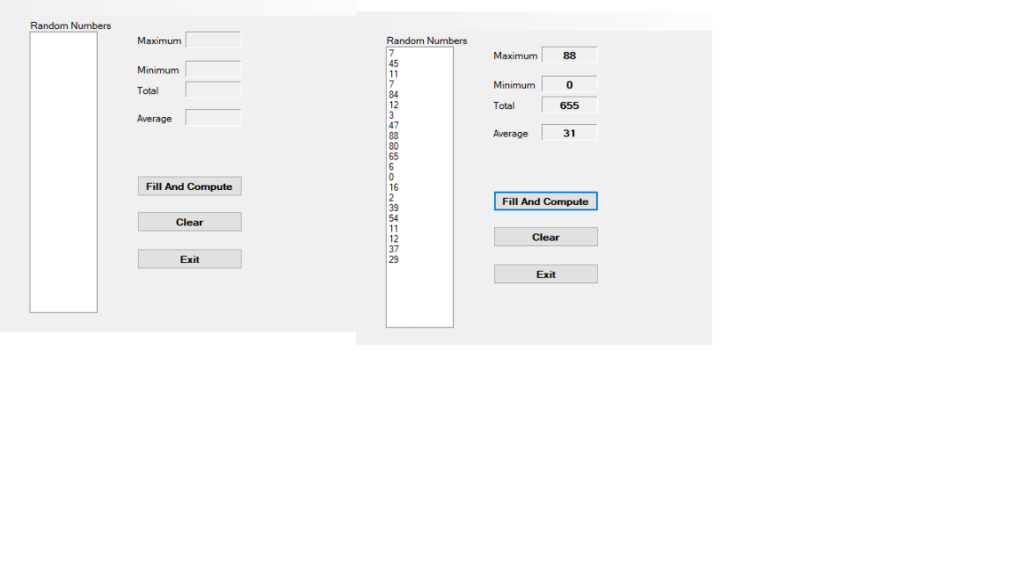Click the Clear button on the filled form

(x=545, y=237)
